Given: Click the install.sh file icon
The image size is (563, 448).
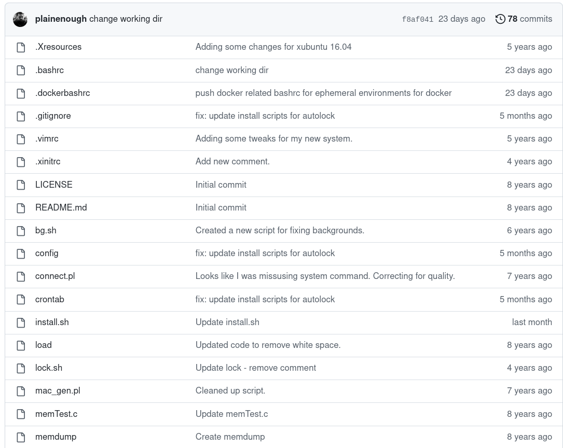Looking at the screenshot, I should [x=21, y=322].
